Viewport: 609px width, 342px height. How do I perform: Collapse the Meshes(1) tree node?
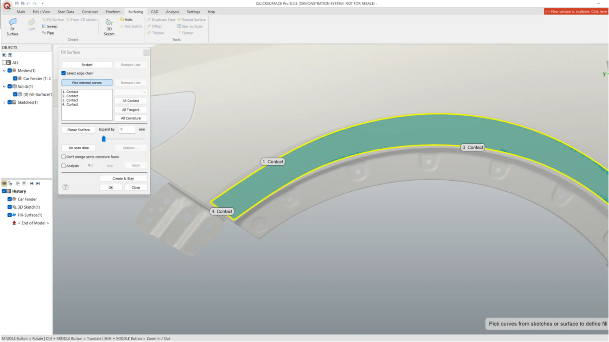coord(4,71)
